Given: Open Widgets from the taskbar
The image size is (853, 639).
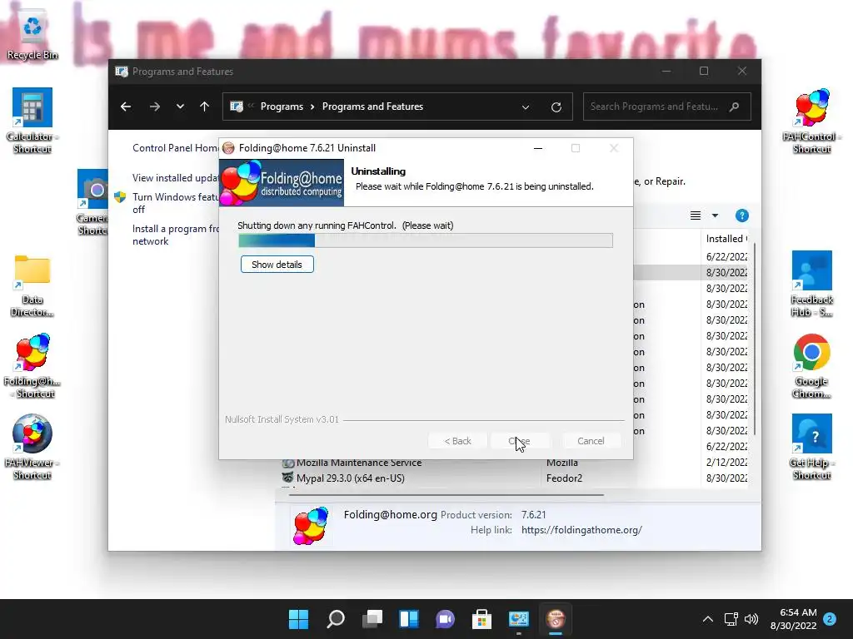Looking at the screenshot, I should (409, 619).
